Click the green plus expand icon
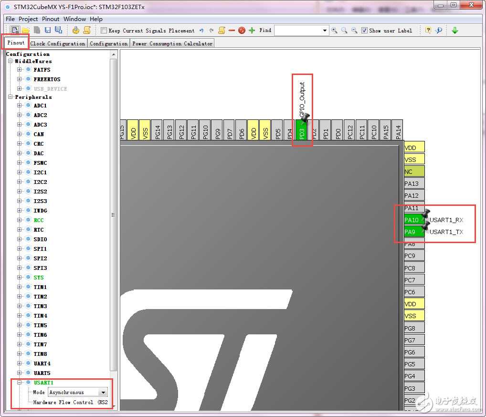The height and width of the screenshot is (417, 486). [252, 31]
